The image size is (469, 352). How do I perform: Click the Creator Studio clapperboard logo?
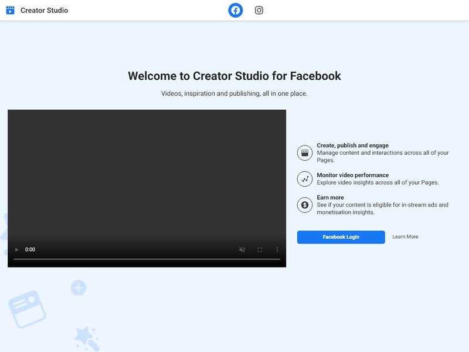(x=10, y=10)
